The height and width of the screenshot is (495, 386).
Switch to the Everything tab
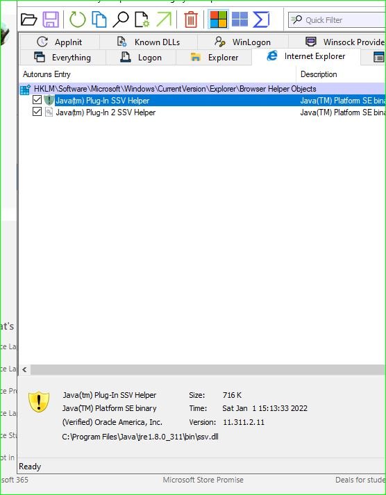(x=62, y=58)
